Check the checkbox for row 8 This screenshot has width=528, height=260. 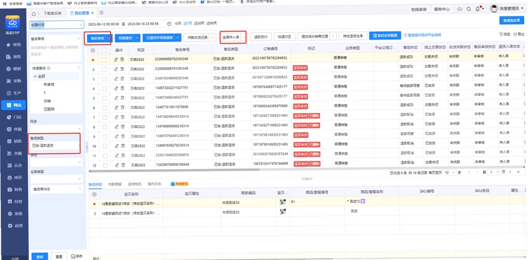point(104,126)
